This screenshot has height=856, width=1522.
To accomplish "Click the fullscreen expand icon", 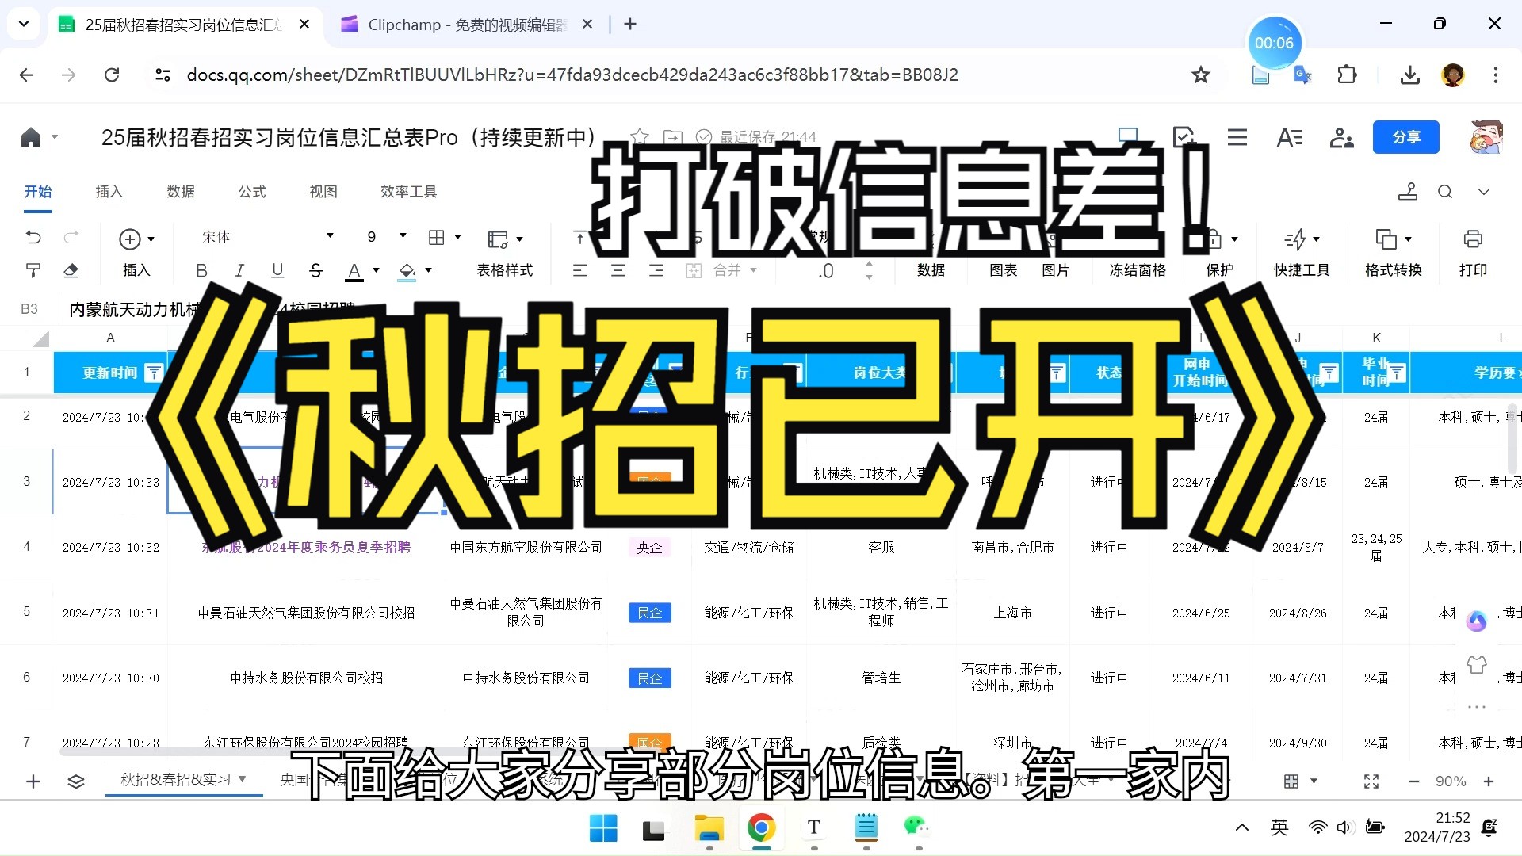I will [1371, 781].
